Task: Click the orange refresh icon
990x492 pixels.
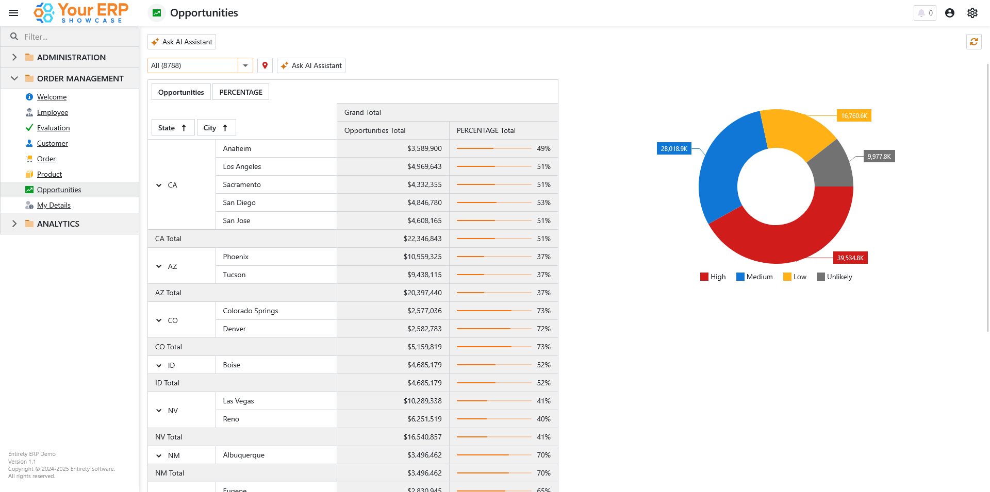Action: click(x=973, y=42)
